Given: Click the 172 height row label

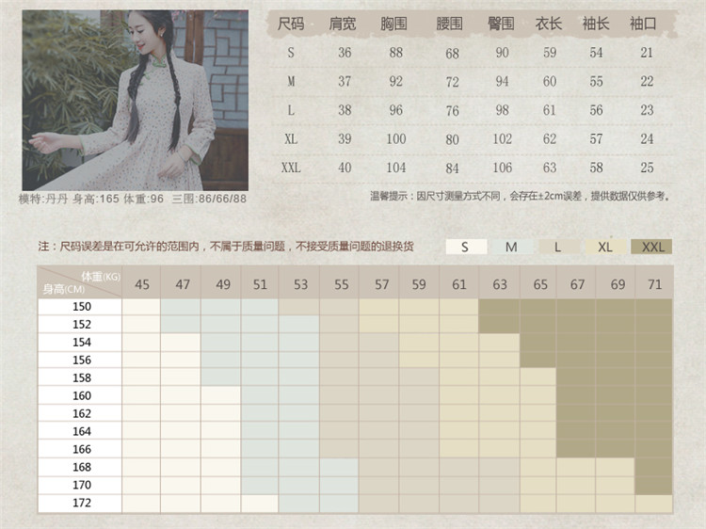Looking at the screenshot, I should click(82, 503).
